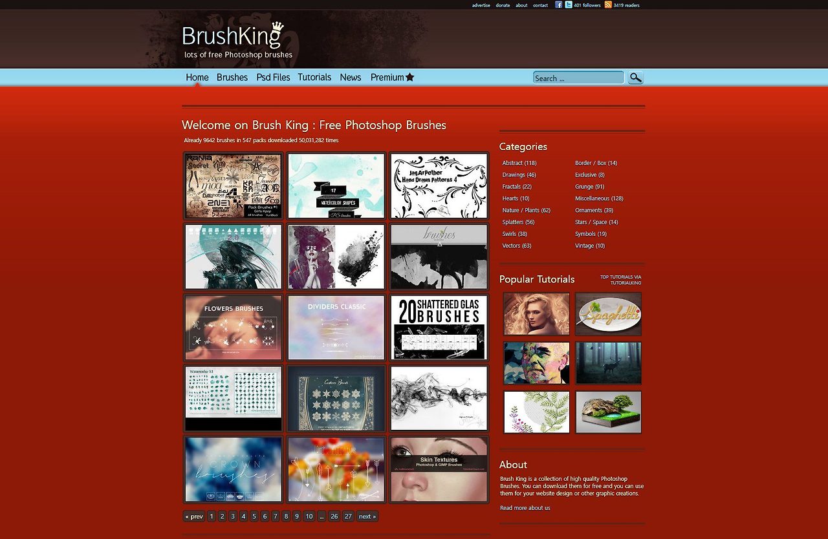
Task: Open the Miscellaneous (128) category
Action: [x=599, y=198]
